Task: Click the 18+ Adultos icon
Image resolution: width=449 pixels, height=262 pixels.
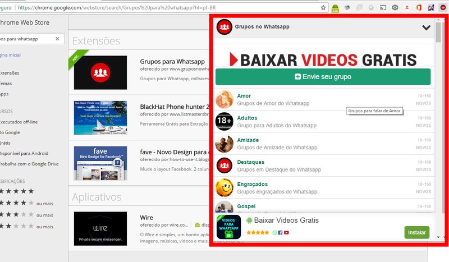Action: pyautogui.click(x=224, y=121)
